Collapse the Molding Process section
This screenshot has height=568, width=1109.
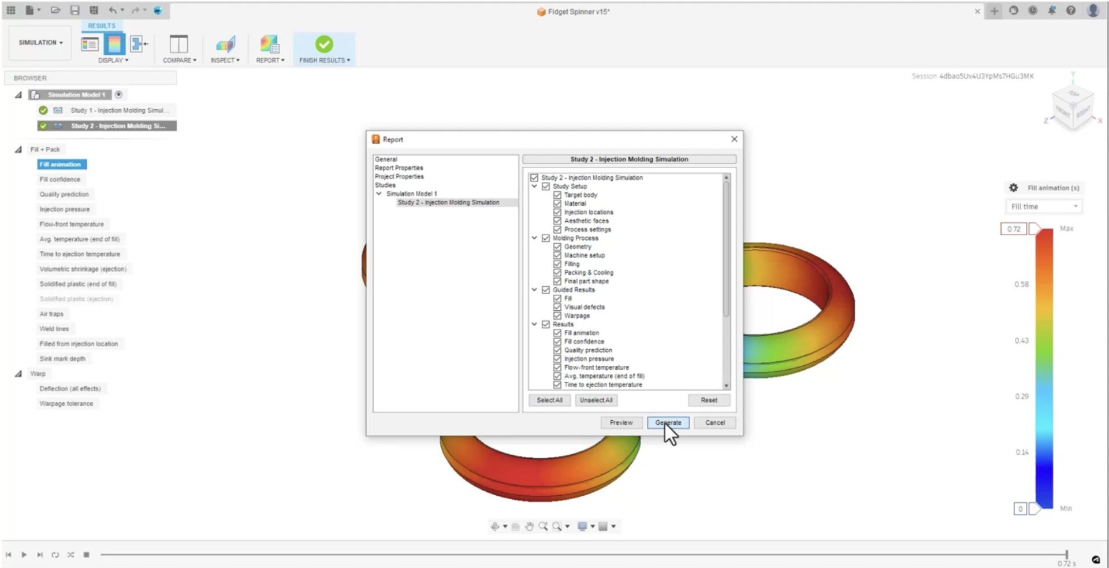(534, 237)
